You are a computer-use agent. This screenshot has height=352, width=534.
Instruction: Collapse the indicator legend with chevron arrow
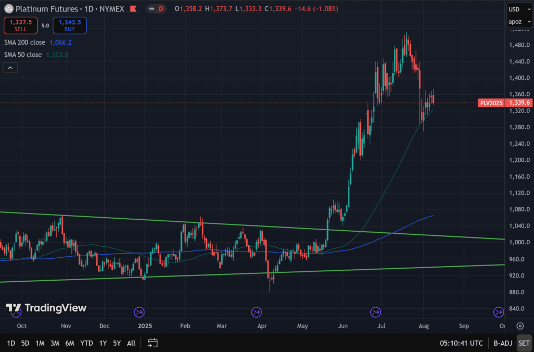point(10,68)
